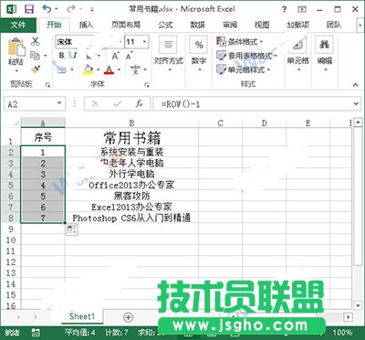Switch to the 公式 Formulas tab

point(165,25)
